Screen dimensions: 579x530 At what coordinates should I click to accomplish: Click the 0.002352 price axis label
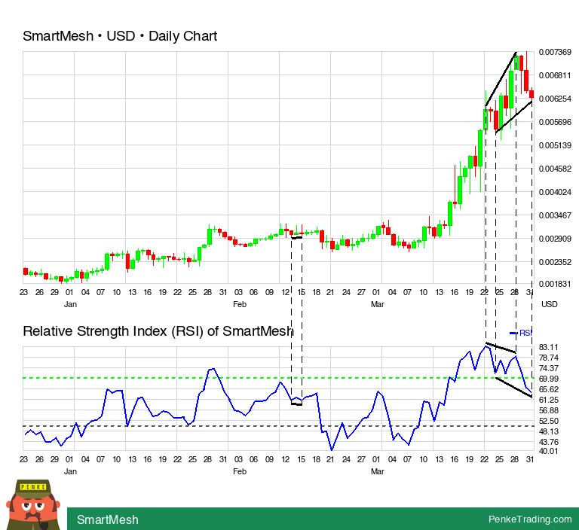(x=555, y=262)
